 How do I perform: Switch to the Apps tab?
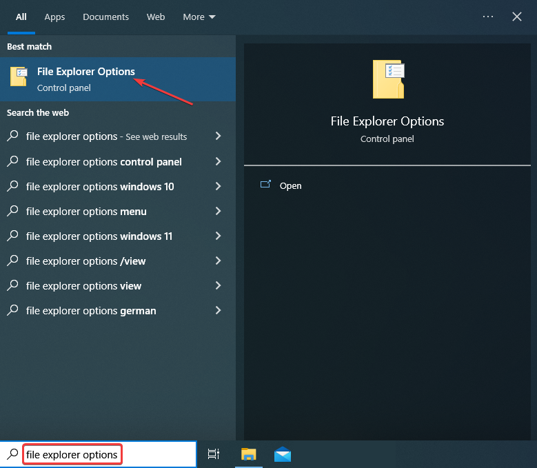54,17
